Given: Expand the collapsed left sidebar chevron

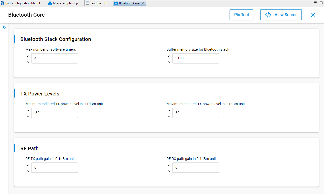Looking at the screenshot, I should click(x=4, y=27).
